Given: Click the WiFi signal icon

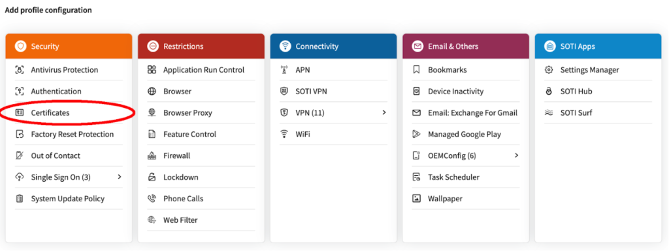Looking at the screenshot, I should click(x=284, y=135).
